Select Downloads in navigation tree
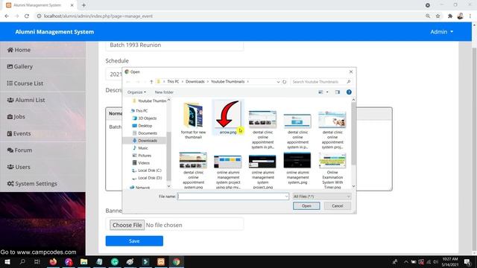The image size is (477, 268). click(145, 141)
